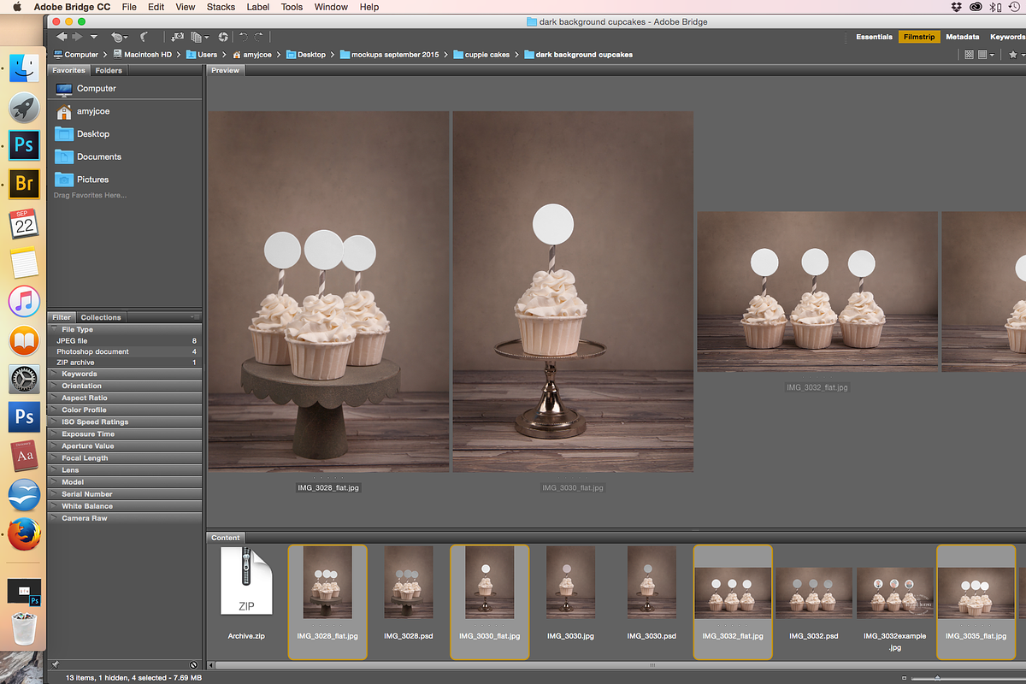Viewport: 1026px width, 684px height.
Task: Open Launchpad rocket in the Dock
Action: pos(24,107)
